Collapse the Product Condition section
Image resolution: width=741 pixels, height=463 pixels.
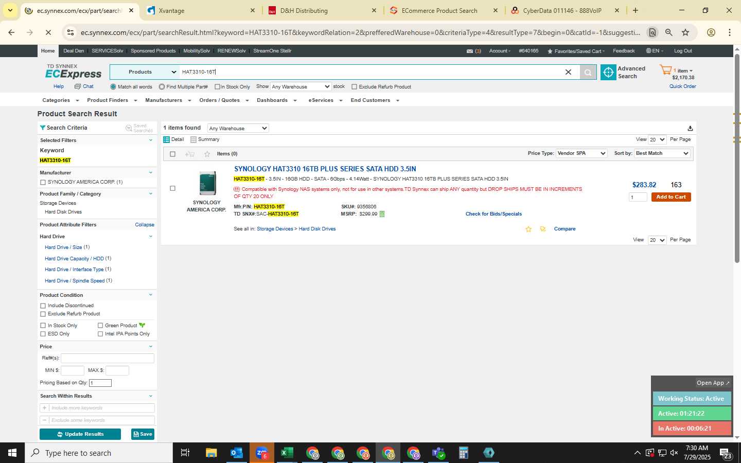pos(151,295)
